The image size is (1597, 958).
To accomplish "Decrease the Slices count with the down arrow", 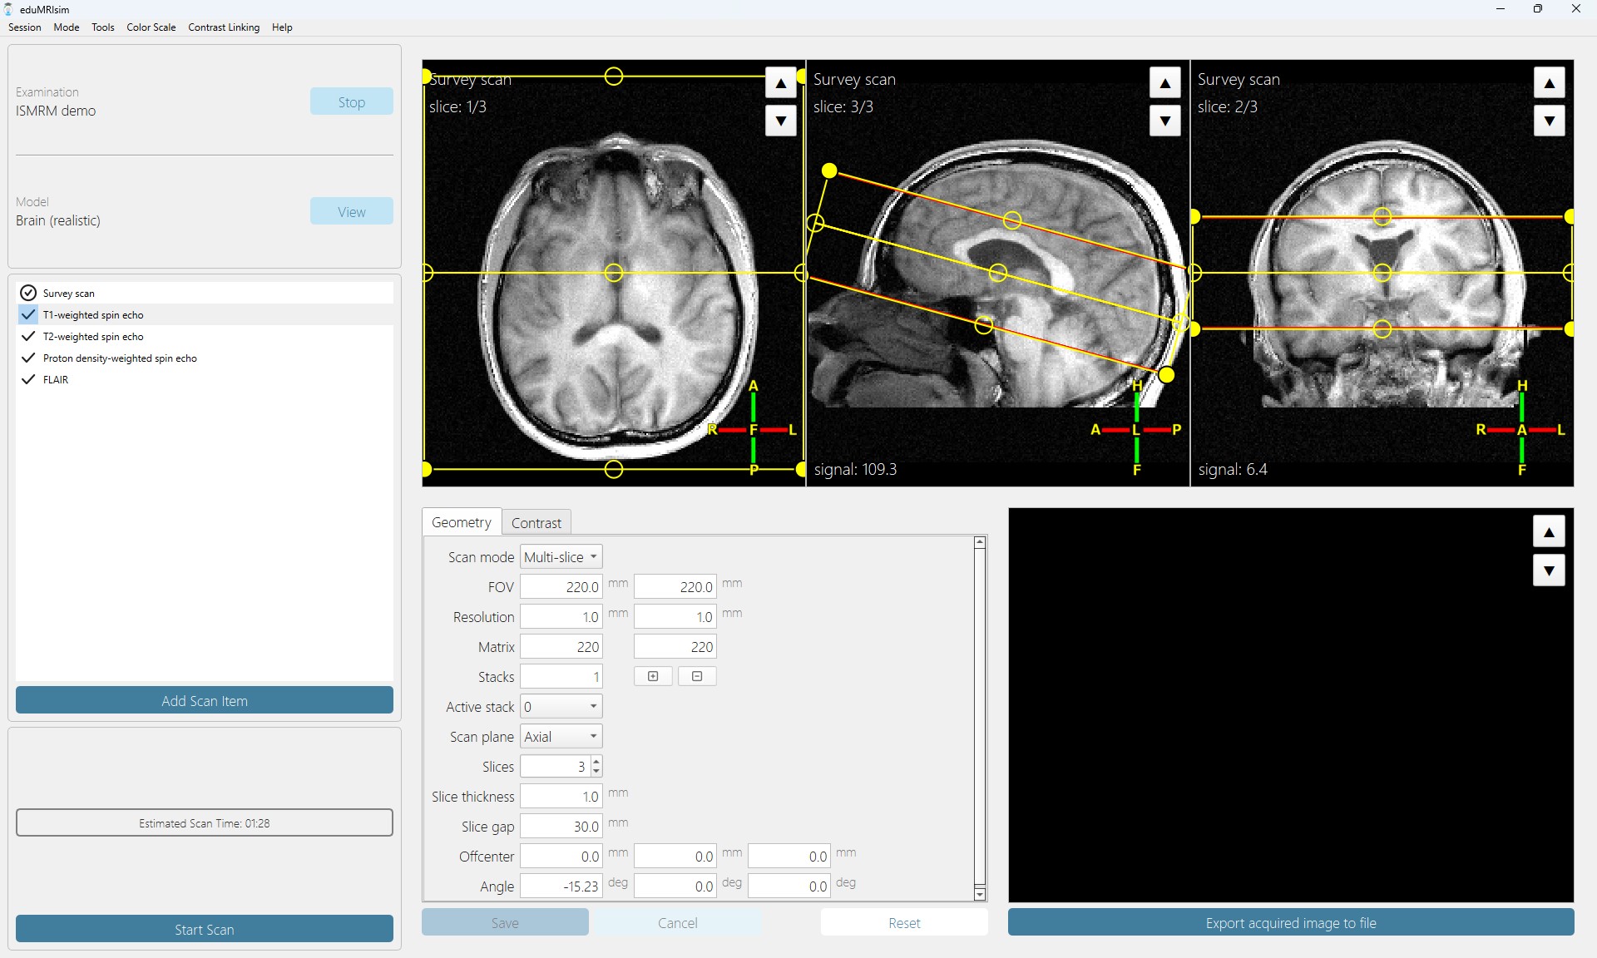I will pyautogui.click(x=596, y=772).
